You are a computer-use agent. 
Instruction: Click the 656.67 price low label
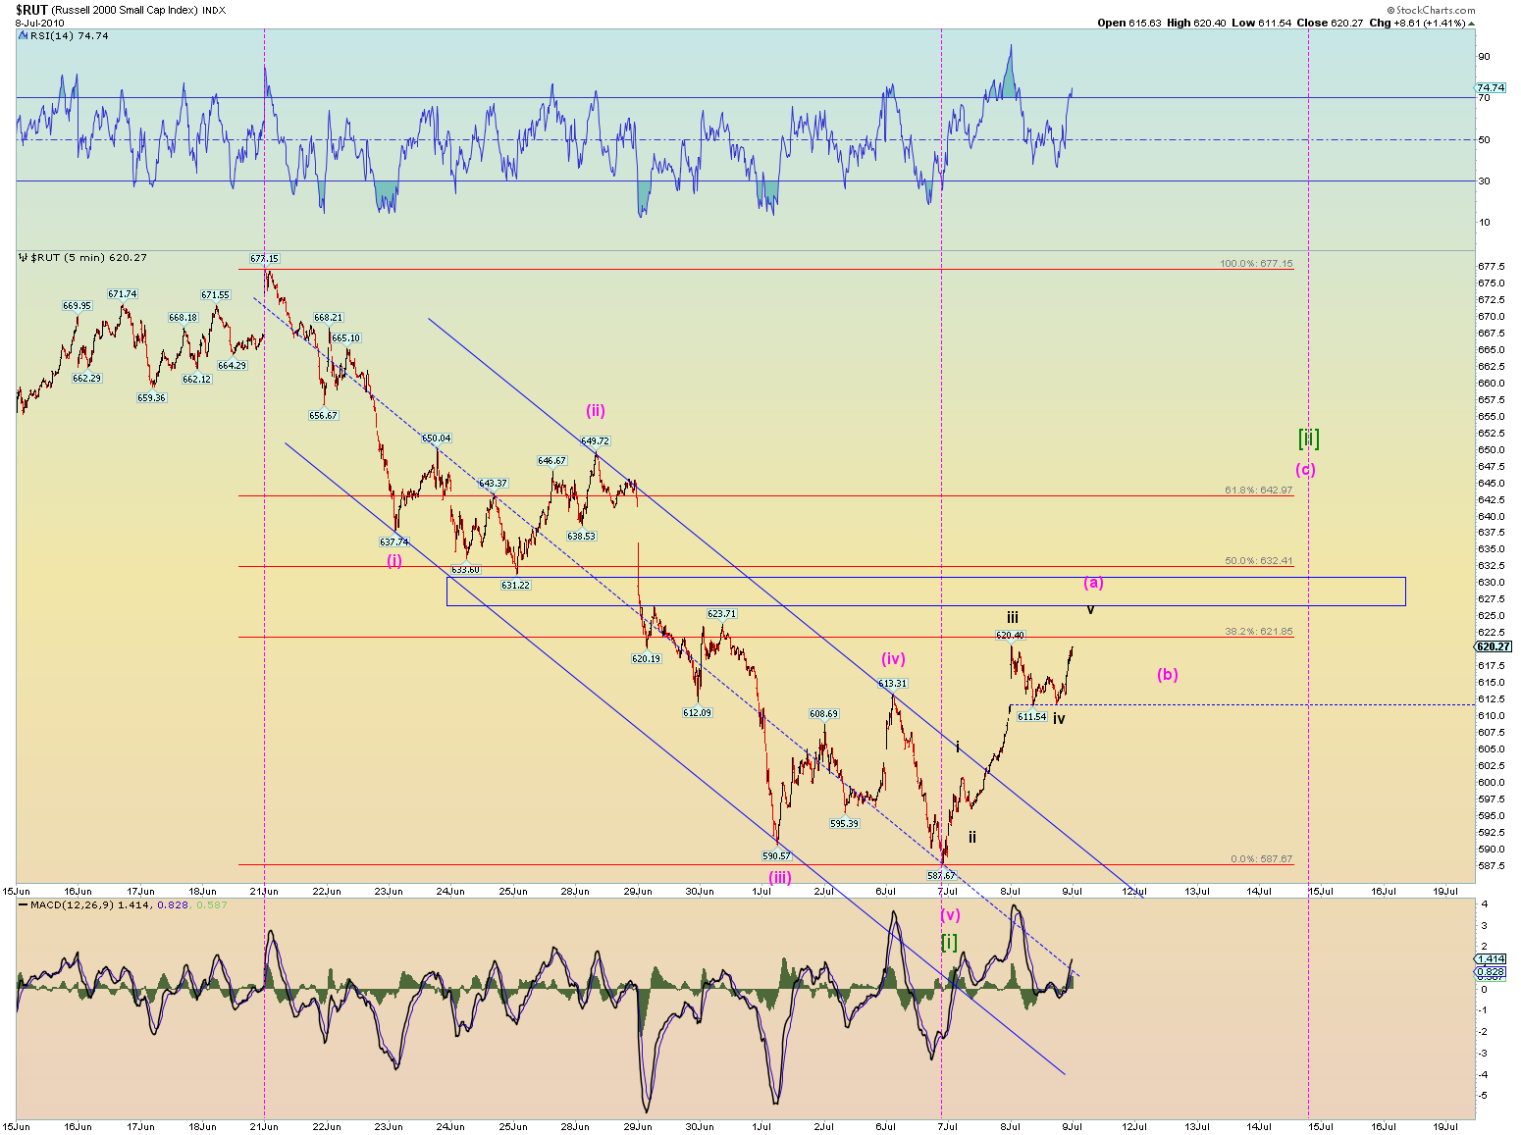323,415
